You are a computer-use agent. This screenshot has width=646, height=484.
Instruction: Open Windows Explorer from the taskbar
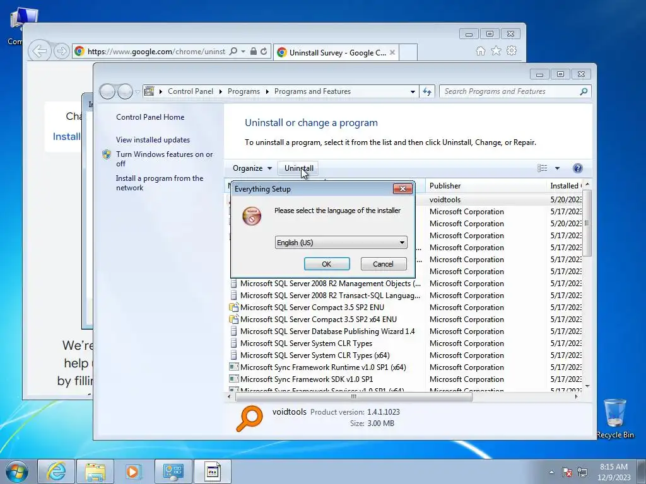[95, 471]
